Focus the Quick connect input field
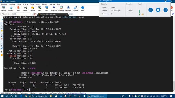The height and width of the screenshot is (98, 175). pyautogui.click(x=15, y=14)
